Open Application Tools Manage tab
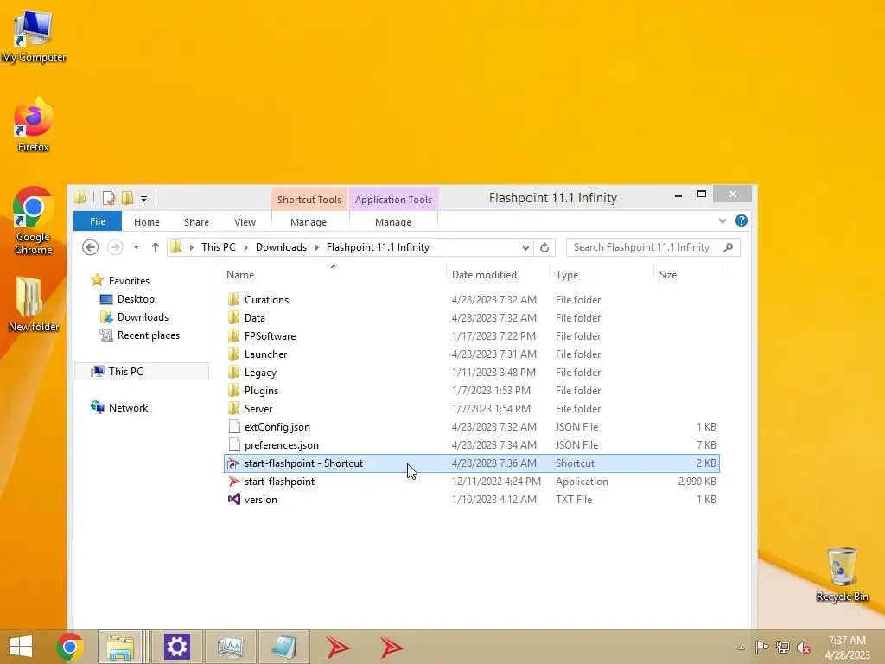This screenshot has width=885, height=664. pos(393,222)
